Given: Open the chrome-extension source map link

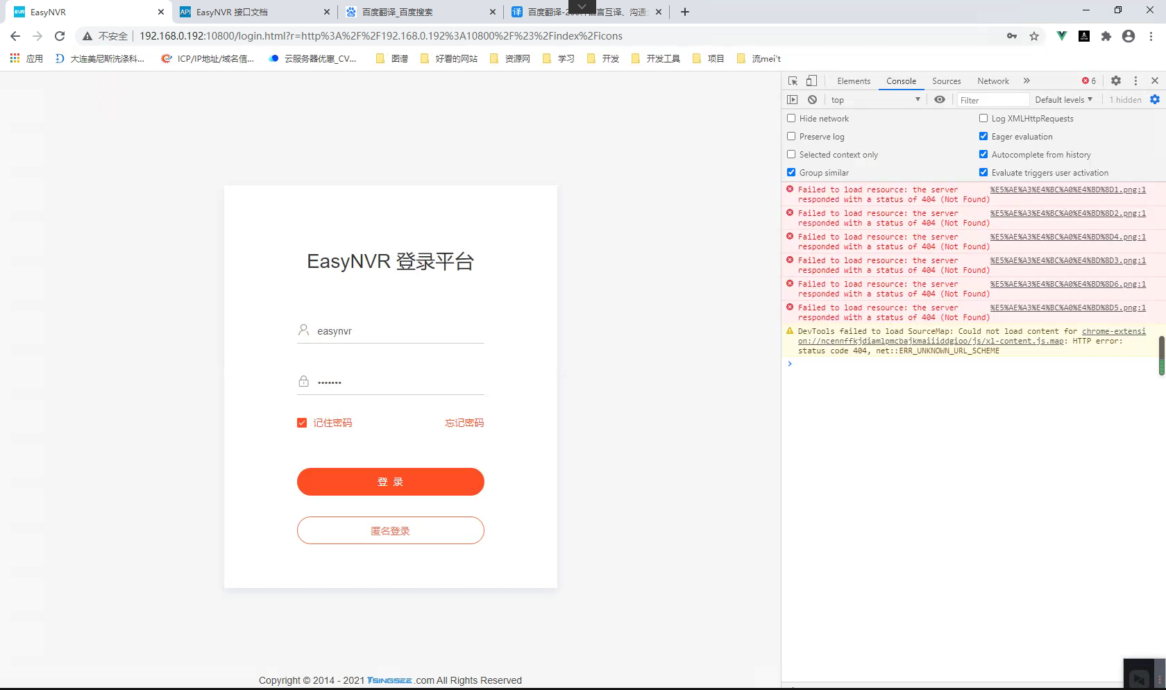Looking at the screenshot, I should pyautogui.click(x=972, y=336).
